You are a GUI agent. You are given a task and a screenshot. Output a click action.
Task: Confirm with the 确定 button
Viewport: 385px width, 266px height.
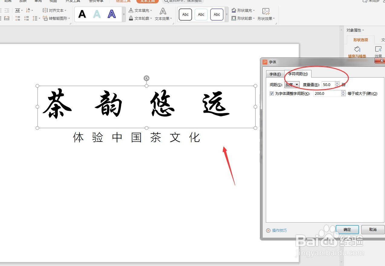point(347,230)
